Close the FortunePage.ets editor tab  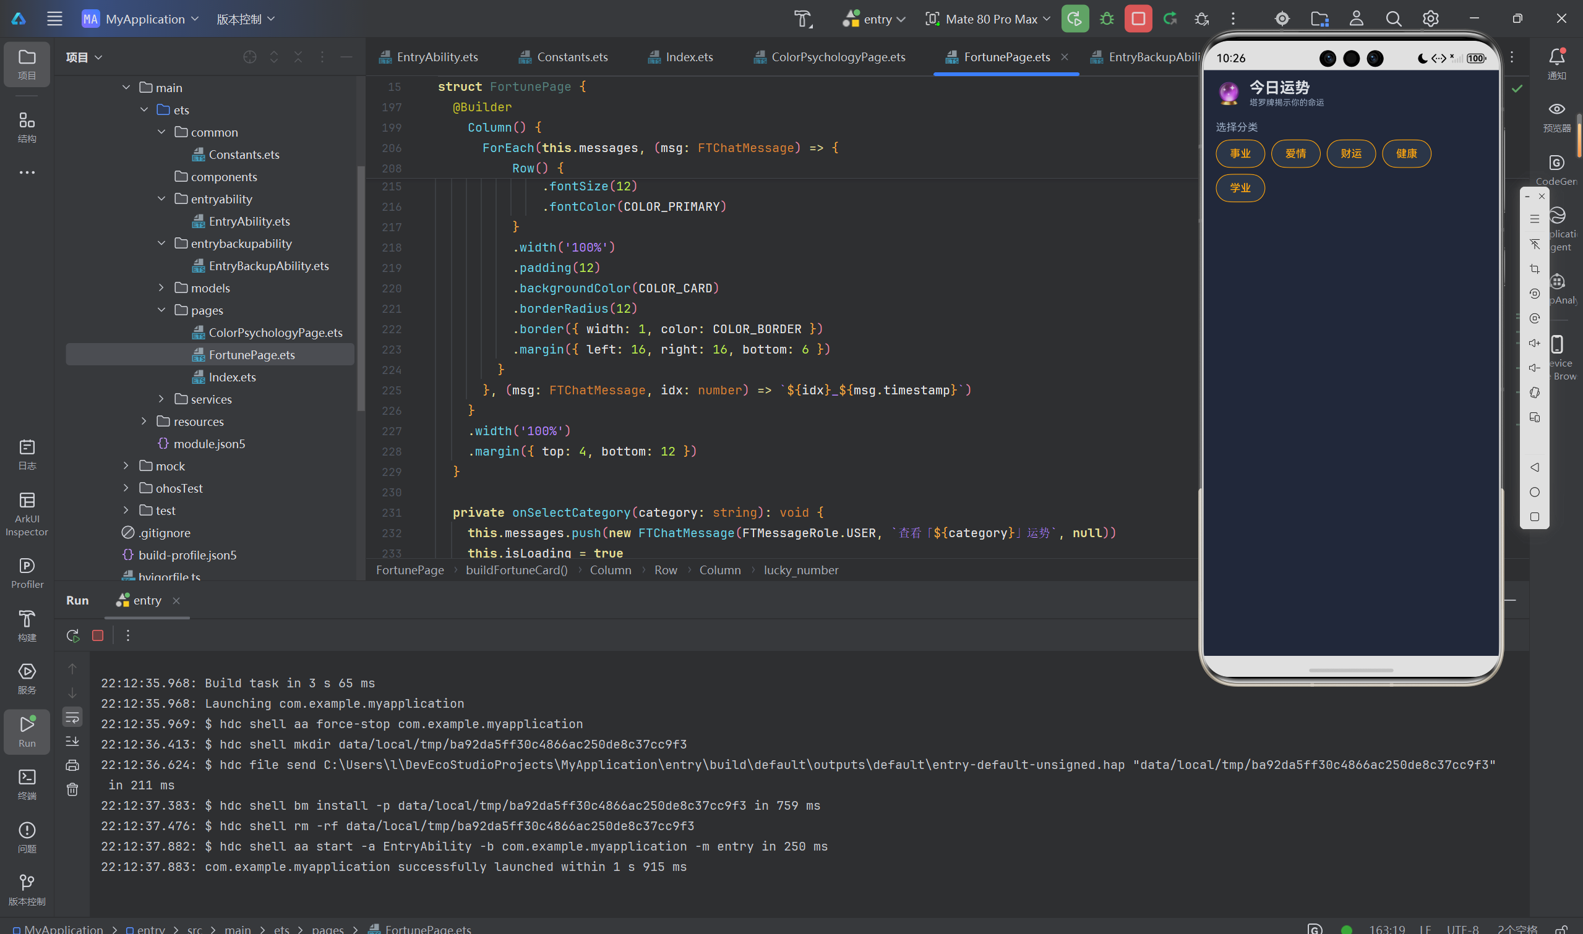(x=1064, y=57)
